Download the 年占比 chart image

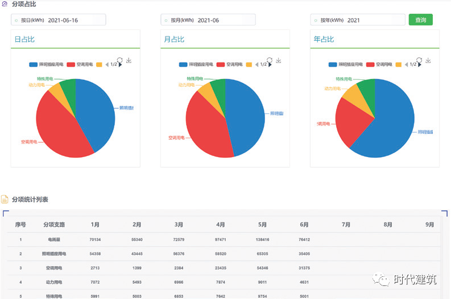click(428, 60)
